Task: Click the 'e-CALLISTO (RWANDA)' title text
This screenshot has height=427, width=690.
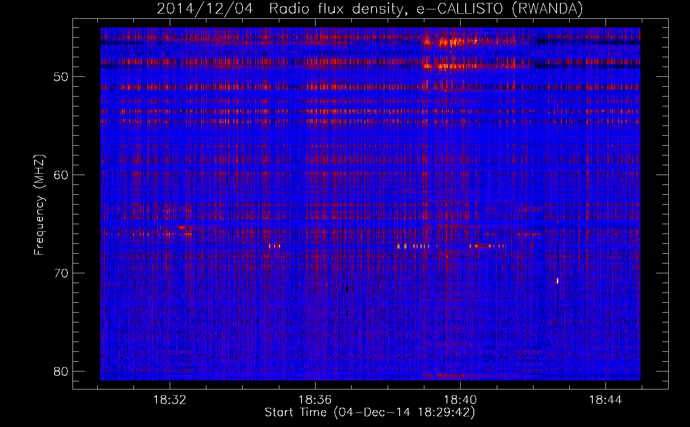Action: click(x=499, y=9)
